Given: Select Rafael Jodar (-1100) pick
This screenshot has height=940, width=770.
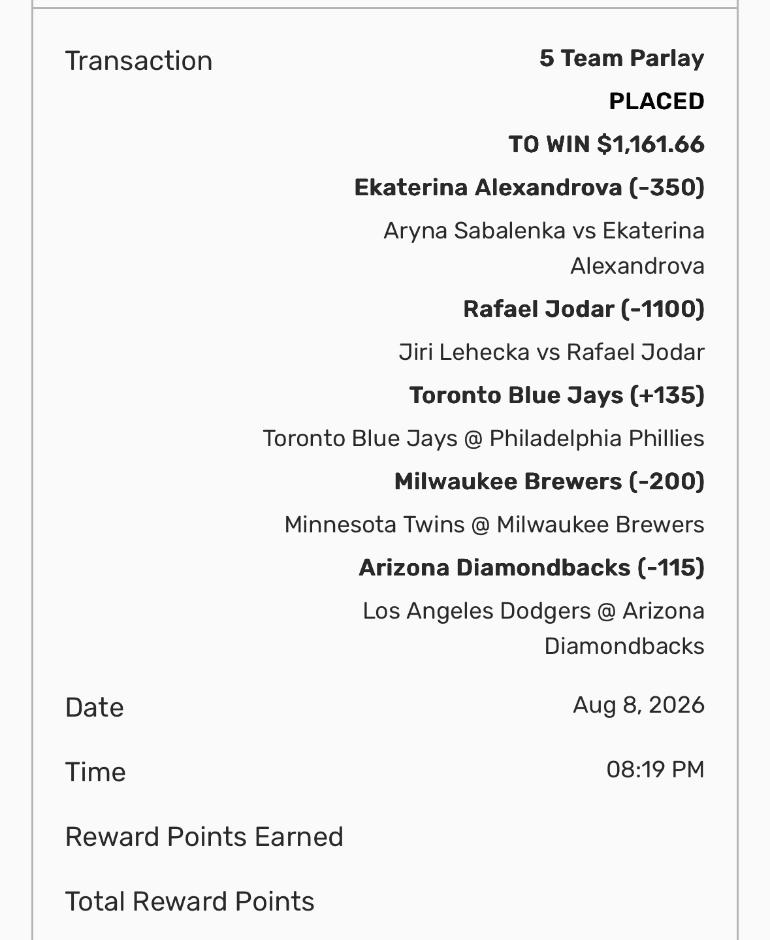Looking at the screenshot, I should tap(584, 309).
